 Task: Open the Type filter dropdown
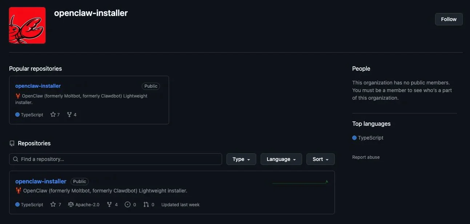[x=241, y=159]
